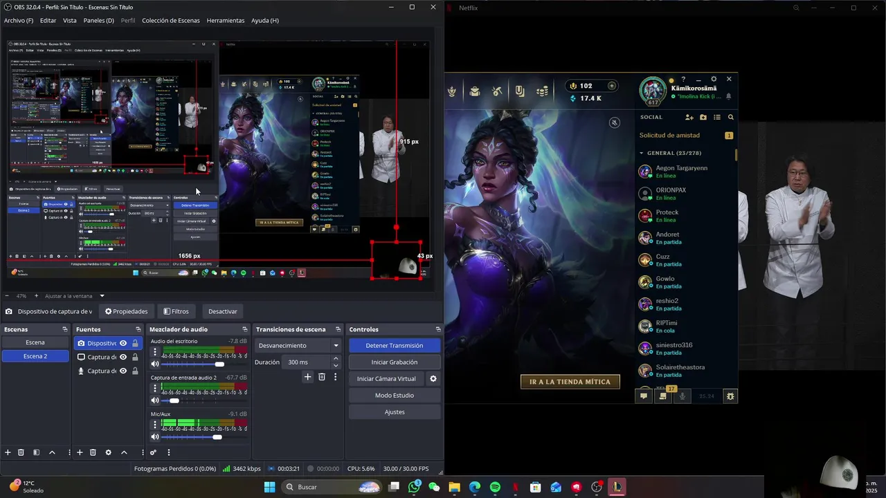Undock the Escenas panel

pyautogui.click(x=65, y=329)
